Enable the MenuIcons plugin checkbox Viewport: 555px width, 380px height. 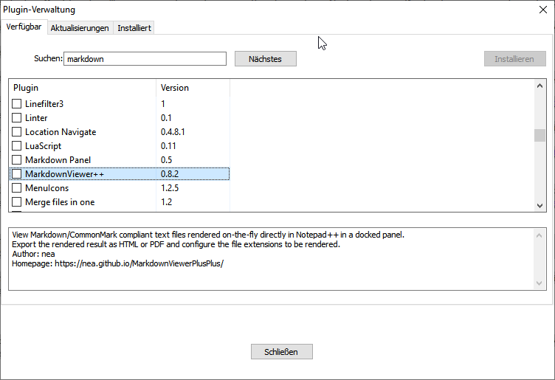[x=17, y=188]
